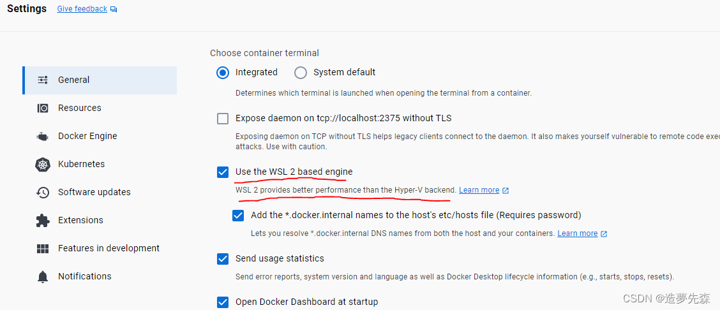Switch to the Kubernetes settings tab
720x310 pixels.
tap(81, 165)
